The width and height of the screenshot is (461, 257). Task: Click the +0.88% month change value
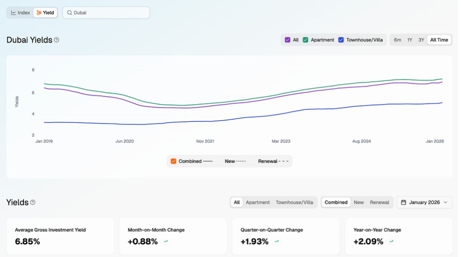point(143,241)
